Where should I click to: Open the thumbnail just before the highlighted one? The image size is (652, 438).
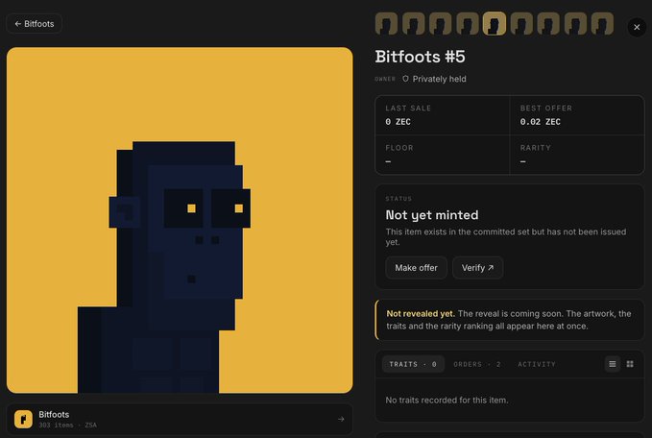click(x=468, y=23)
